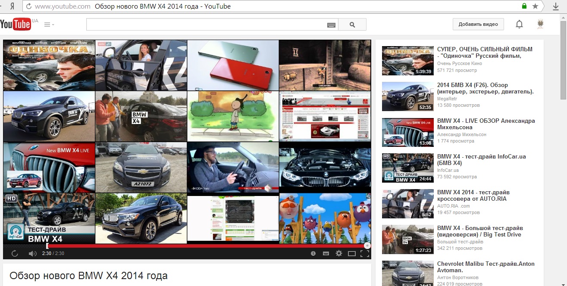The width and height of the screenshot is (567, 286).
Task: Open the notifications bell
Action: [519, 24]
